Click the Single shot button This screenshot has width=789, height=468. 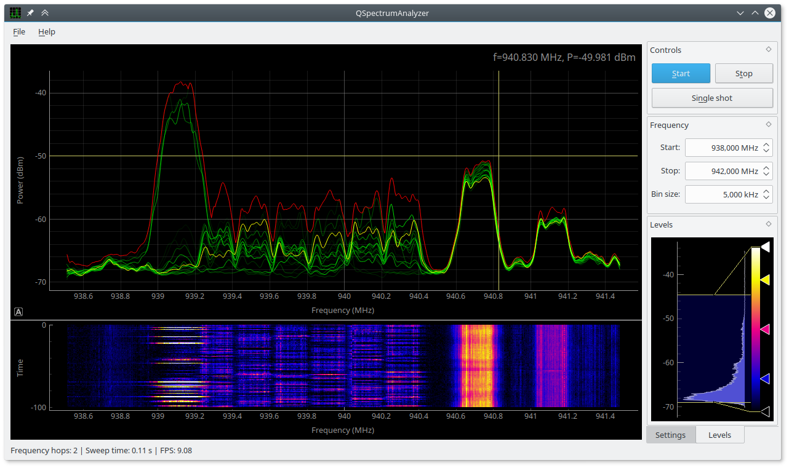click(712, 98)
